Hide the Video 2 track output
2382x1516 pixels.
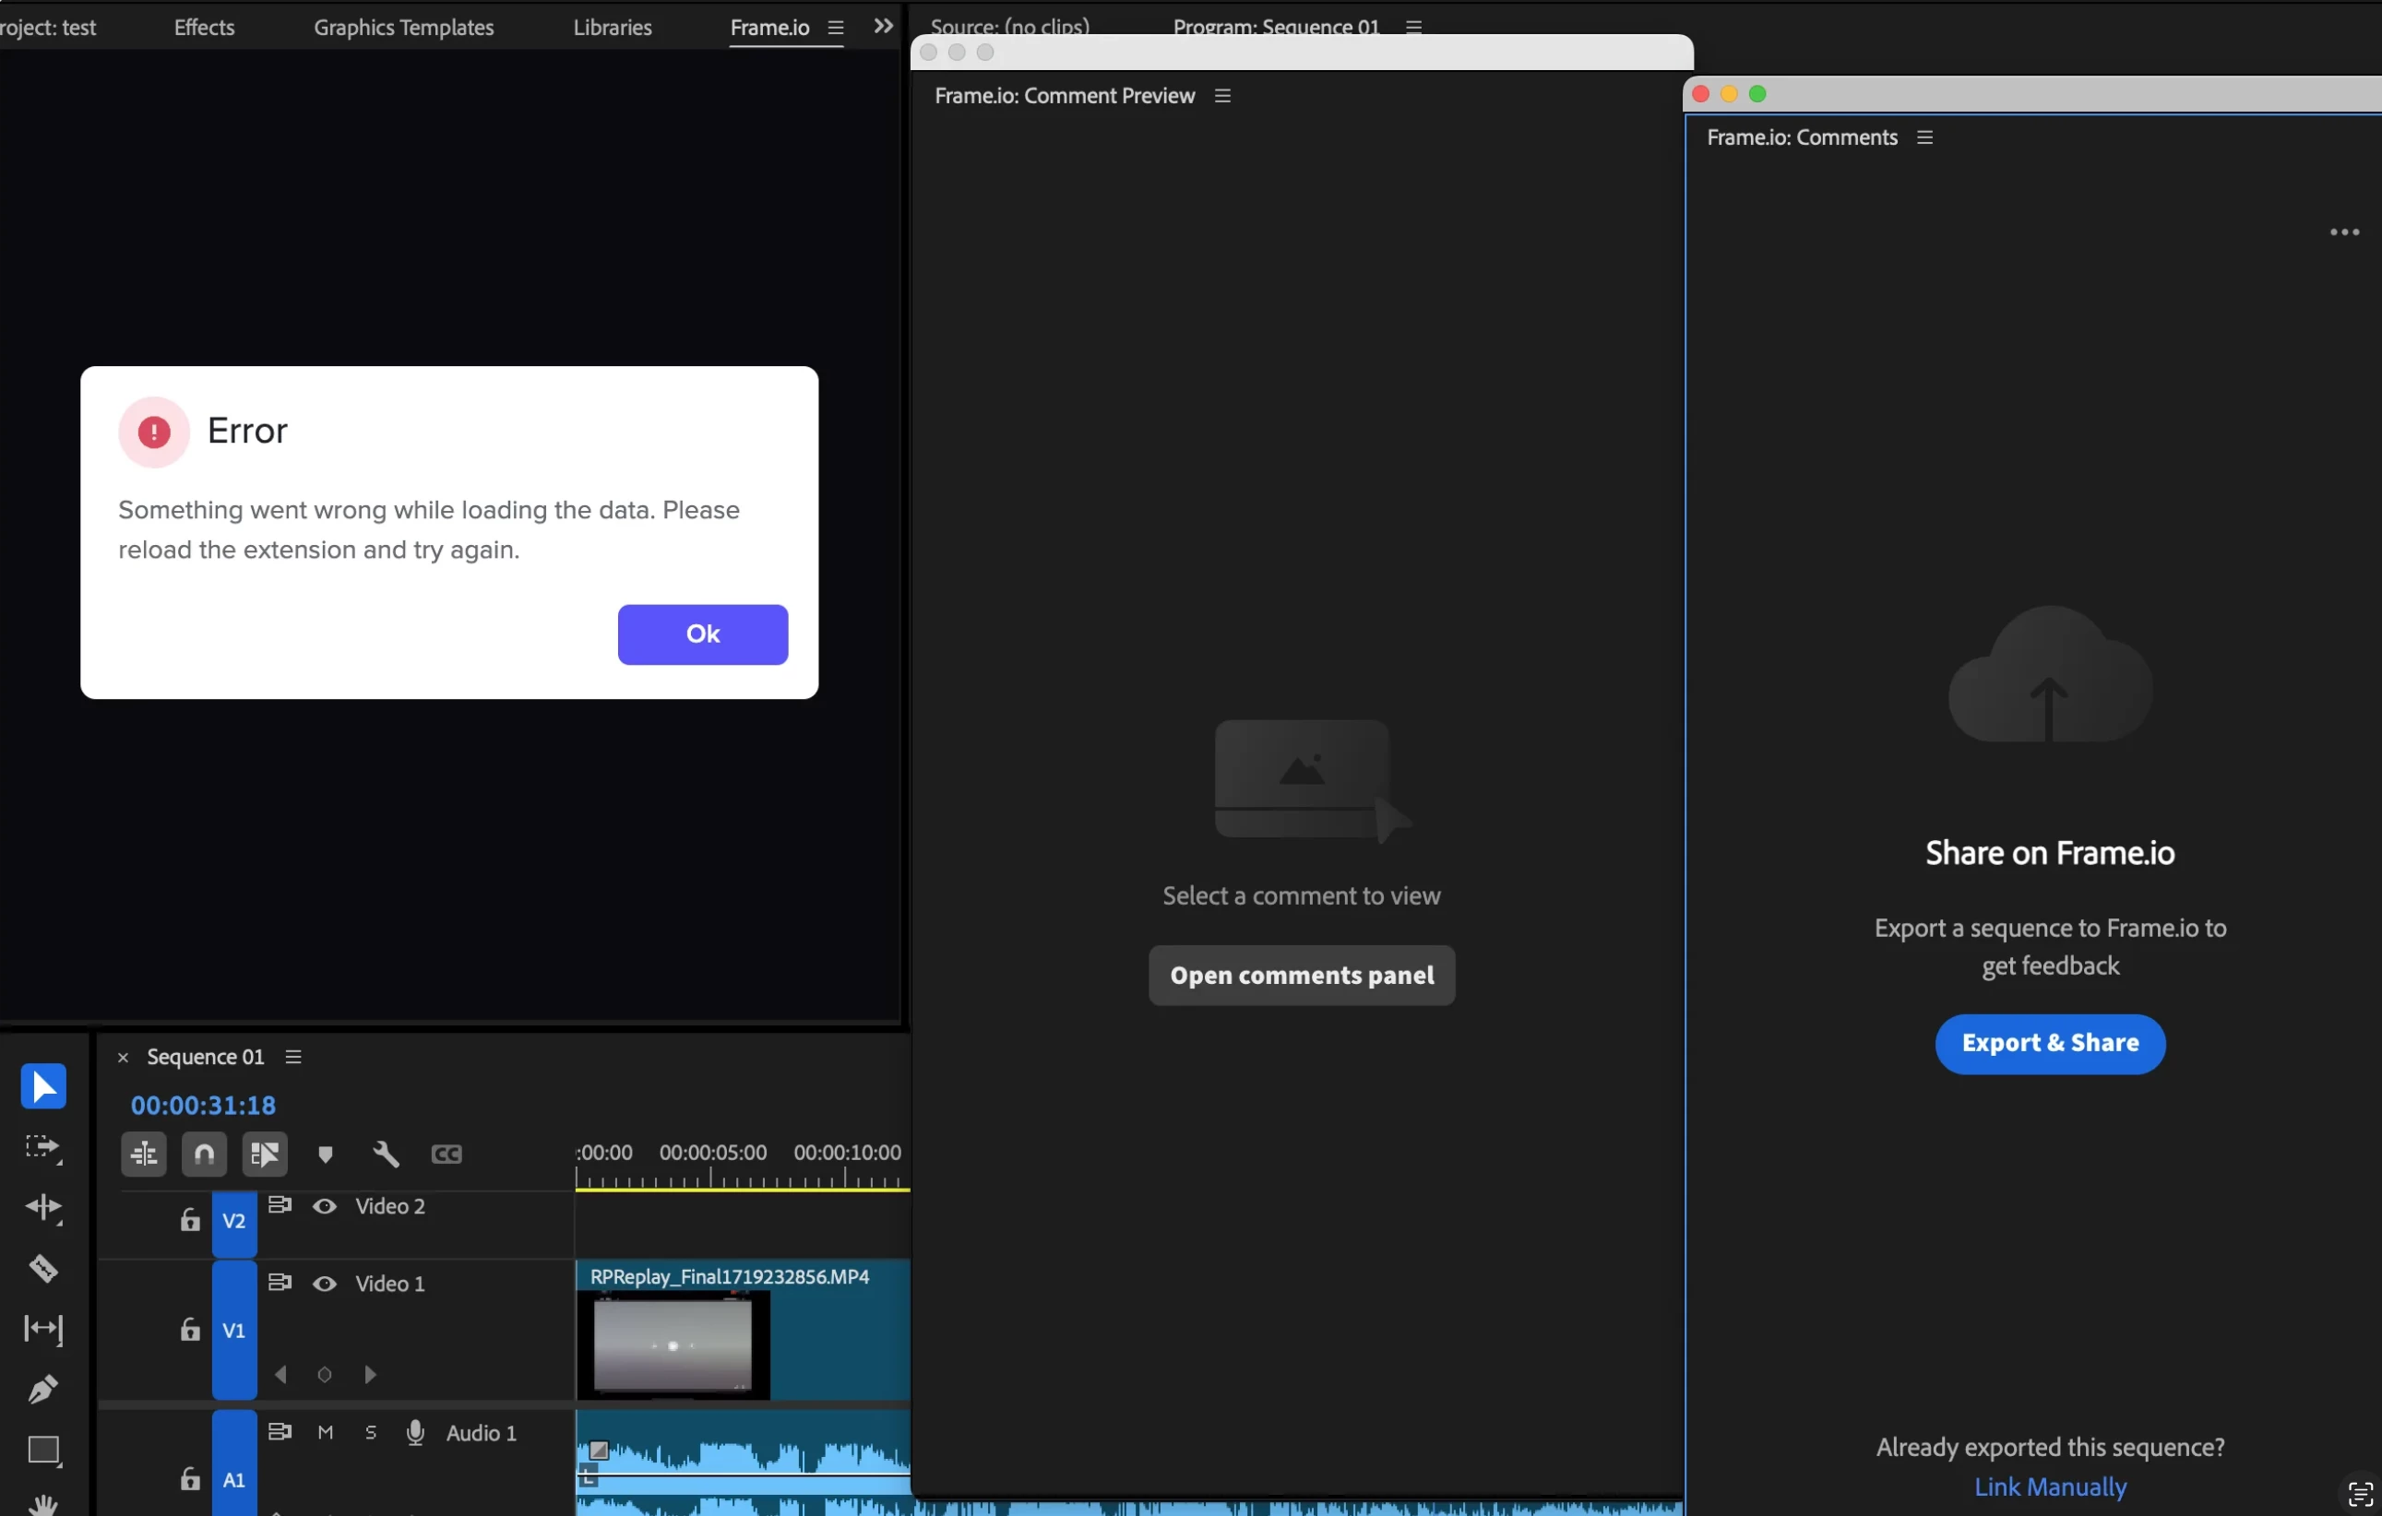(325, 1206)
